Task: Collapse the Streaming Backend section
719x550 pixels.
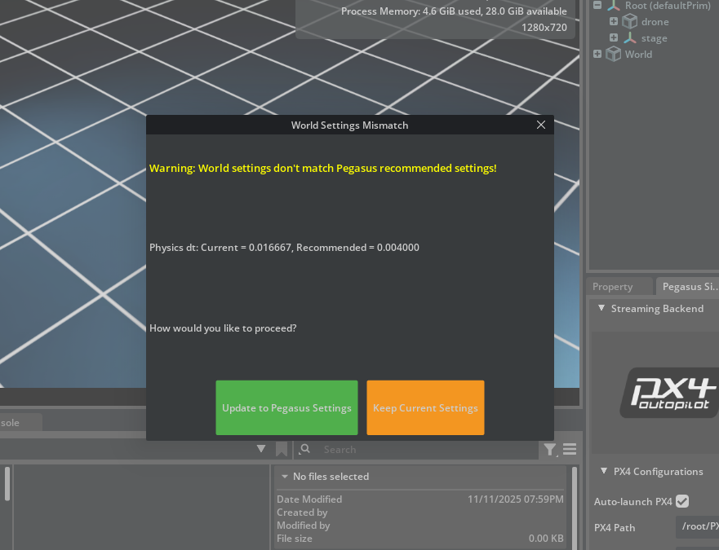Action: (x=602, y=309)
